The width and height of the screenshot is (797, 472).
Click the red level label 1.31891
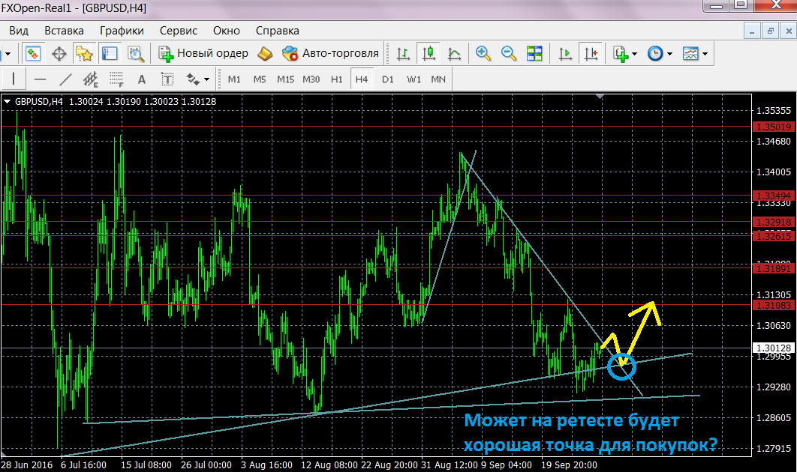tap(774, 268)
